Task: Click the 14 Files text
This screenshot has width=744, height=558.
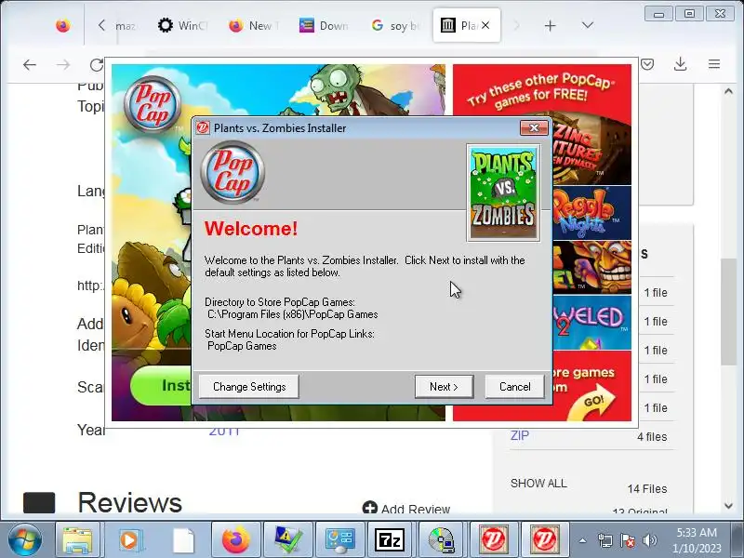Action: click(647, 489)
